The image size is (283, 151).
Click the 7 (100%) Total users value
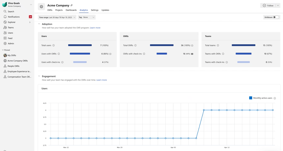pos(104,46)
